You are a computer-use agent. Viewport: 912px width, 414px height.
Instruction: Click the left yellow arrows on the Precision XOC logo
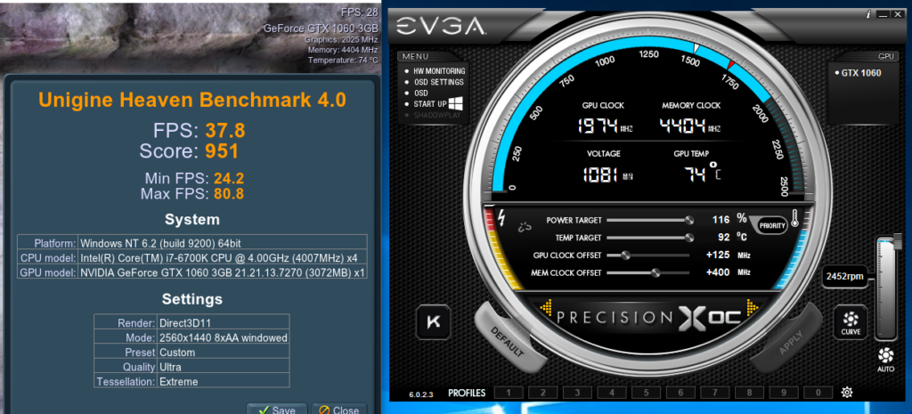pos(546,307)
